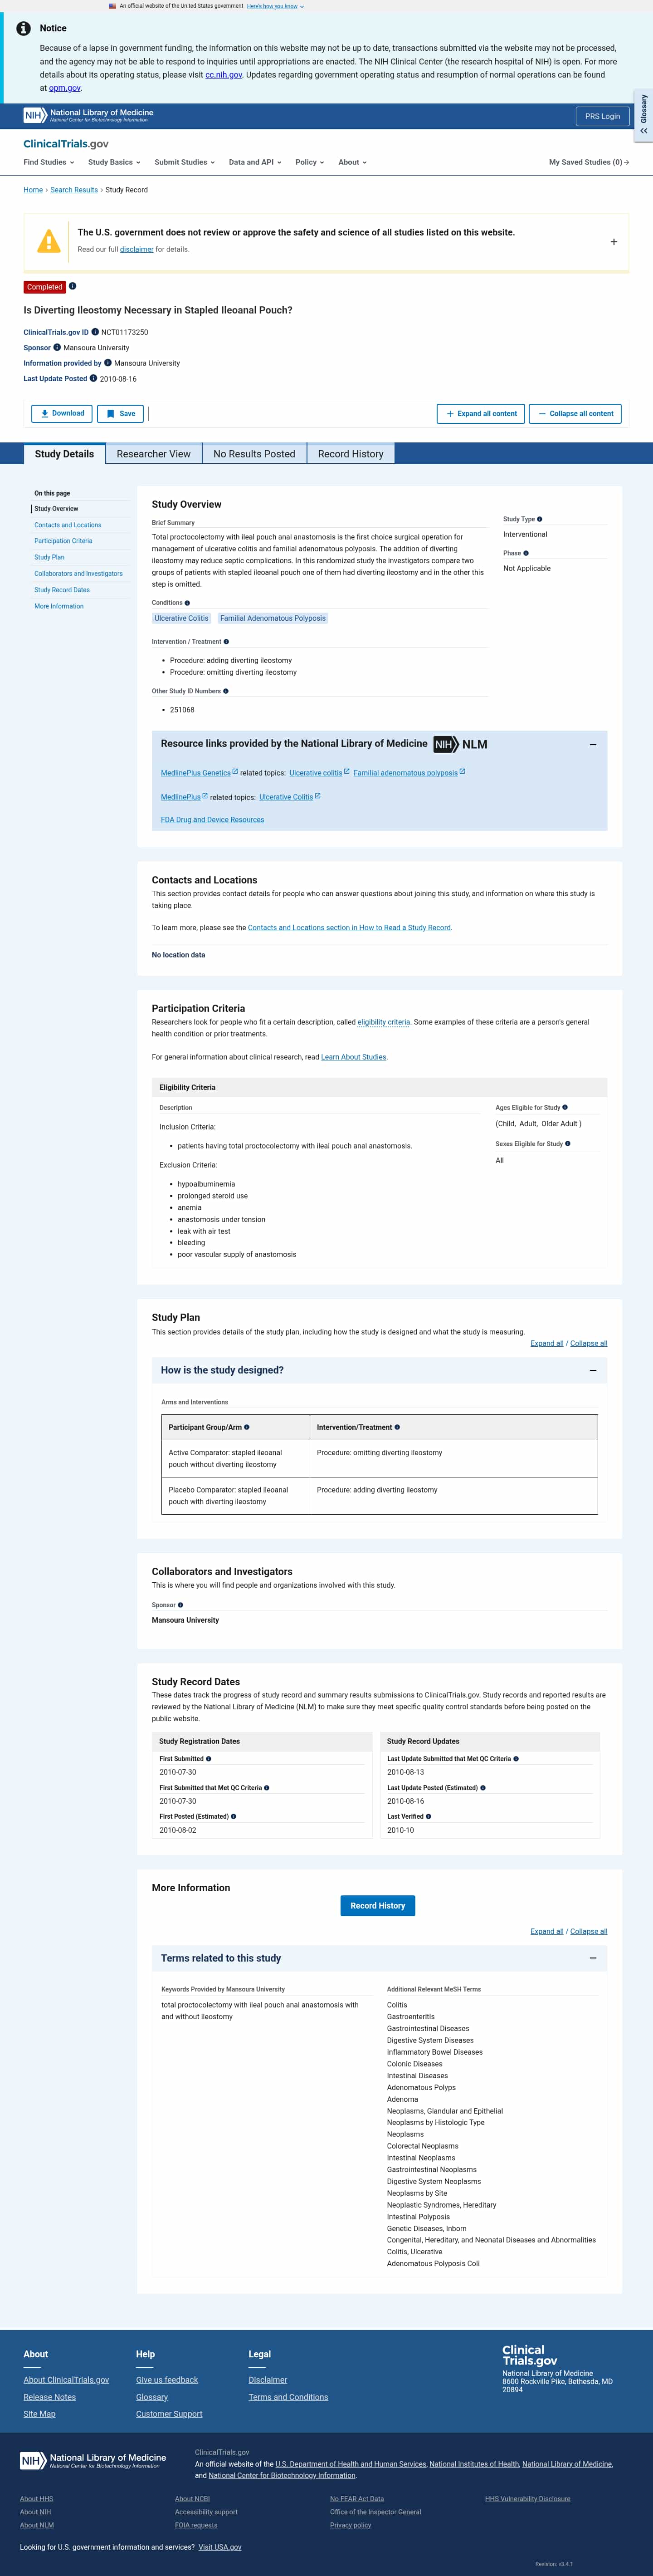Click the info icon beside Ages Eligible for Study
Viewport: 653px width, 2576px height.
(565, 1108)
